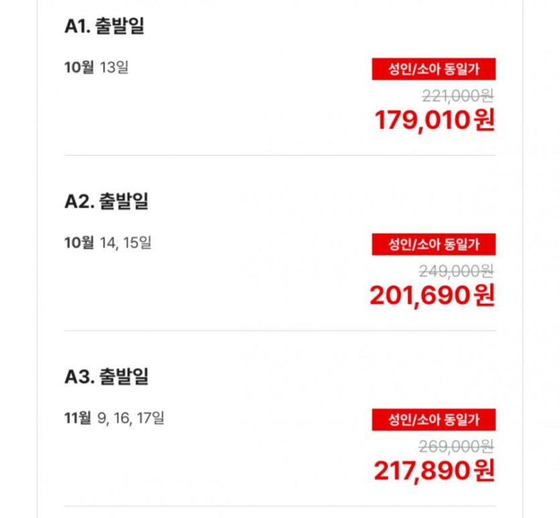This screenshot has height=518, width=560.
Task: Select the 179,010원 sale price
Action: (435, 120)
